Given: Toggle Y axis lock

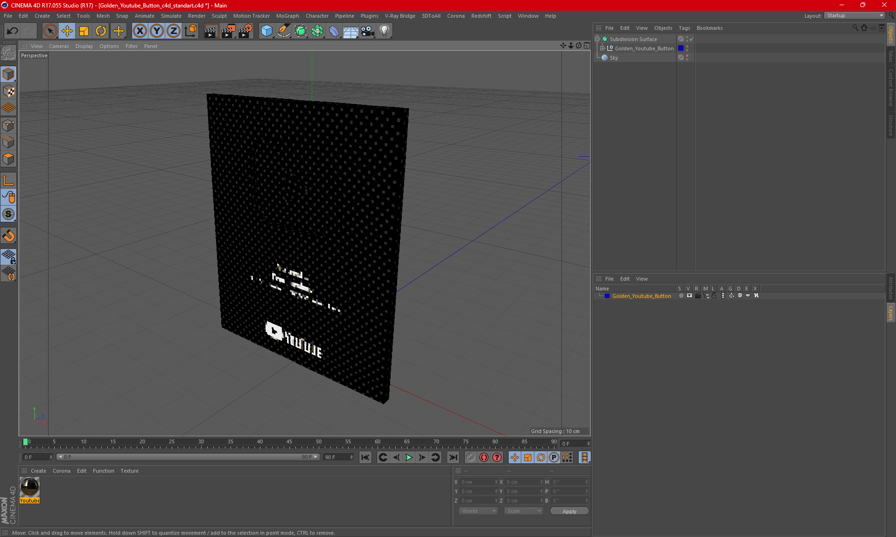Looking at the screenshot, I should click(x=157, y=31).
